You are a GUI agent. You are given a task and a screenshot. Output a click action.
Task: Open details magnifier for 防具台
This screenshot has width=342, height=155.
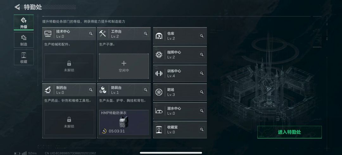tap(146, 90)
